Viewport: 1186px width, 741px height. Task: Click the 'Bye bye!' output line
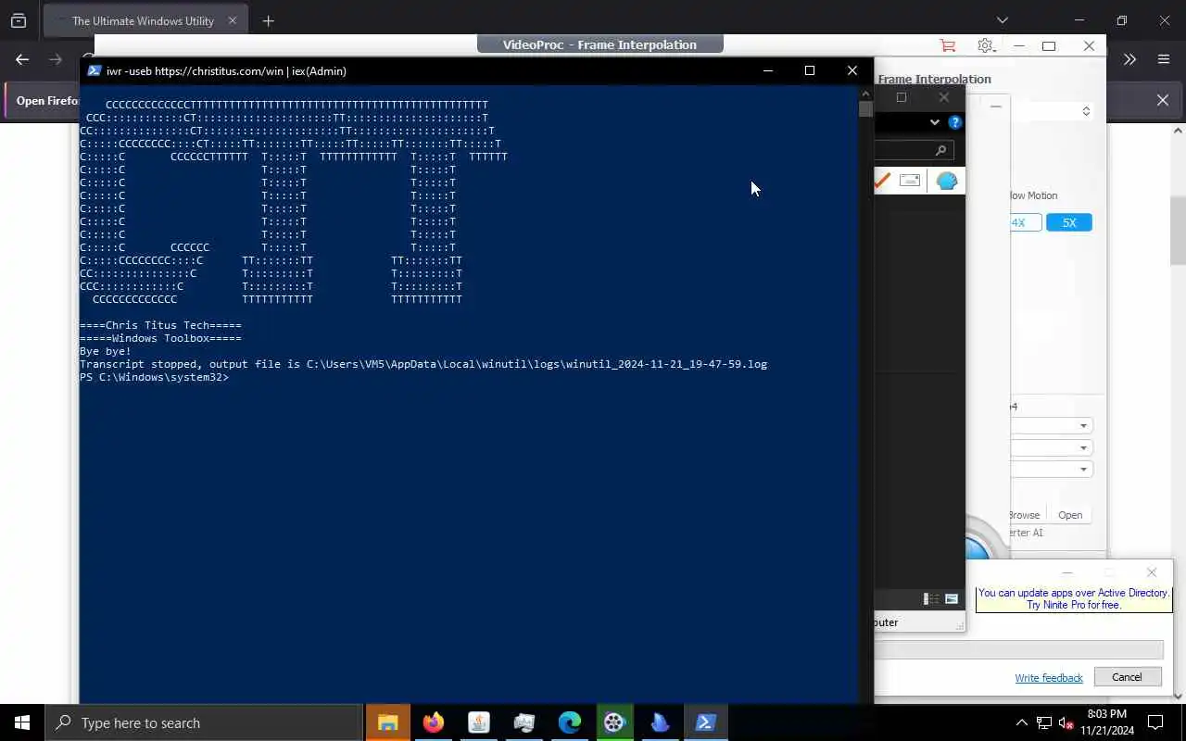(x=106, y=351)
